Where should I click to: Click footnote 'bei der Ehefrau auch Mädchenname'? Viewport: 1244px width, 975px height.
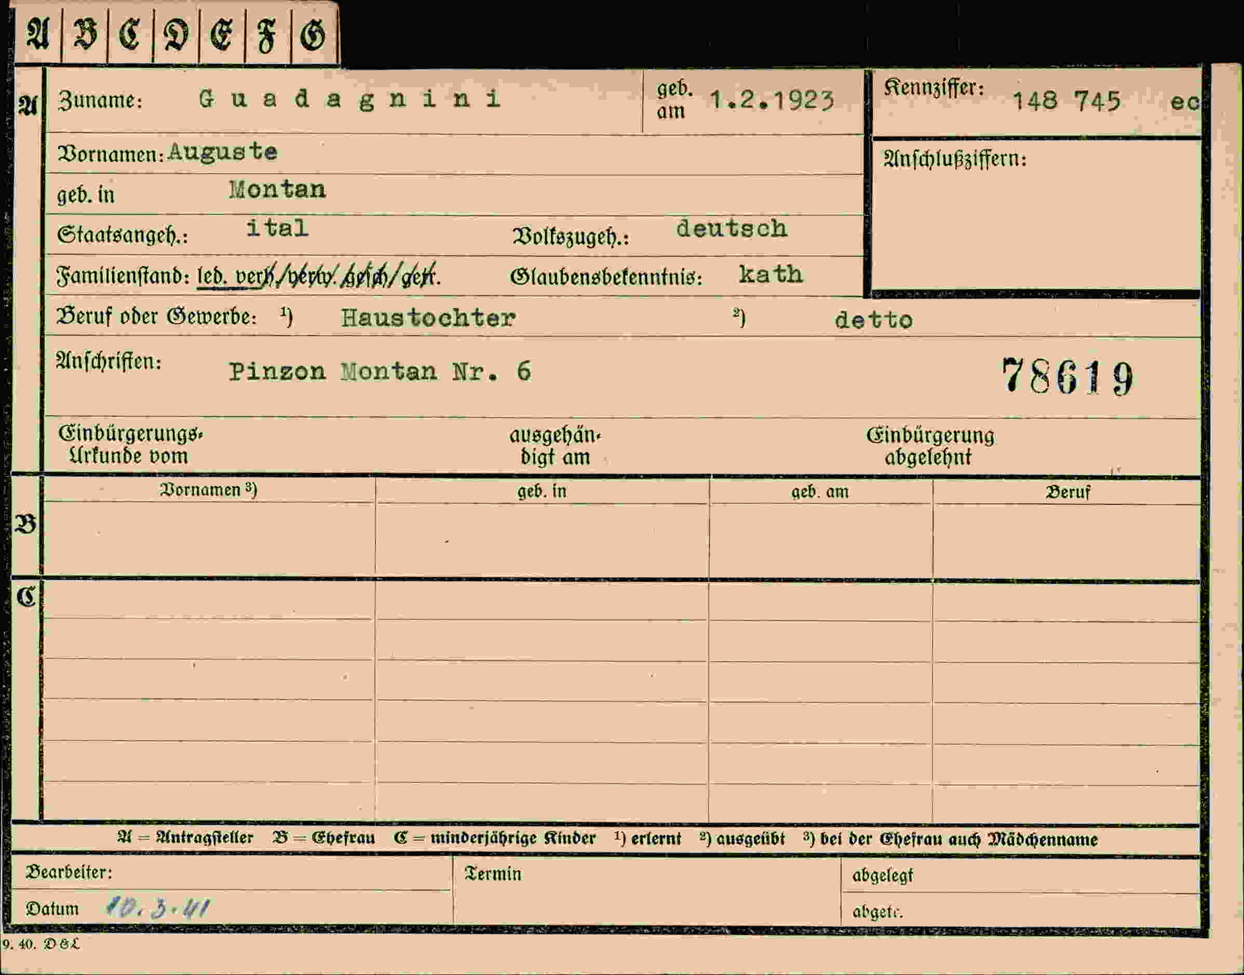[x=959, y=839]
